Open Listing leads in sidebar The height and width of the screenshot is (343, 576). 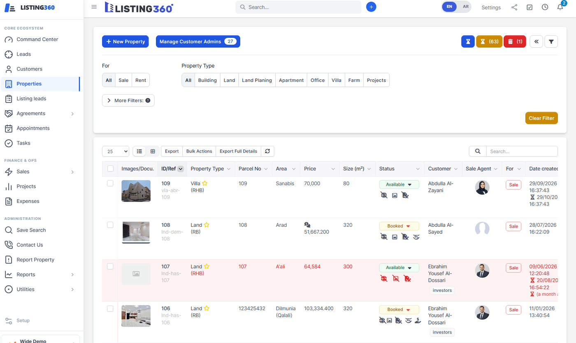point(40,99)
